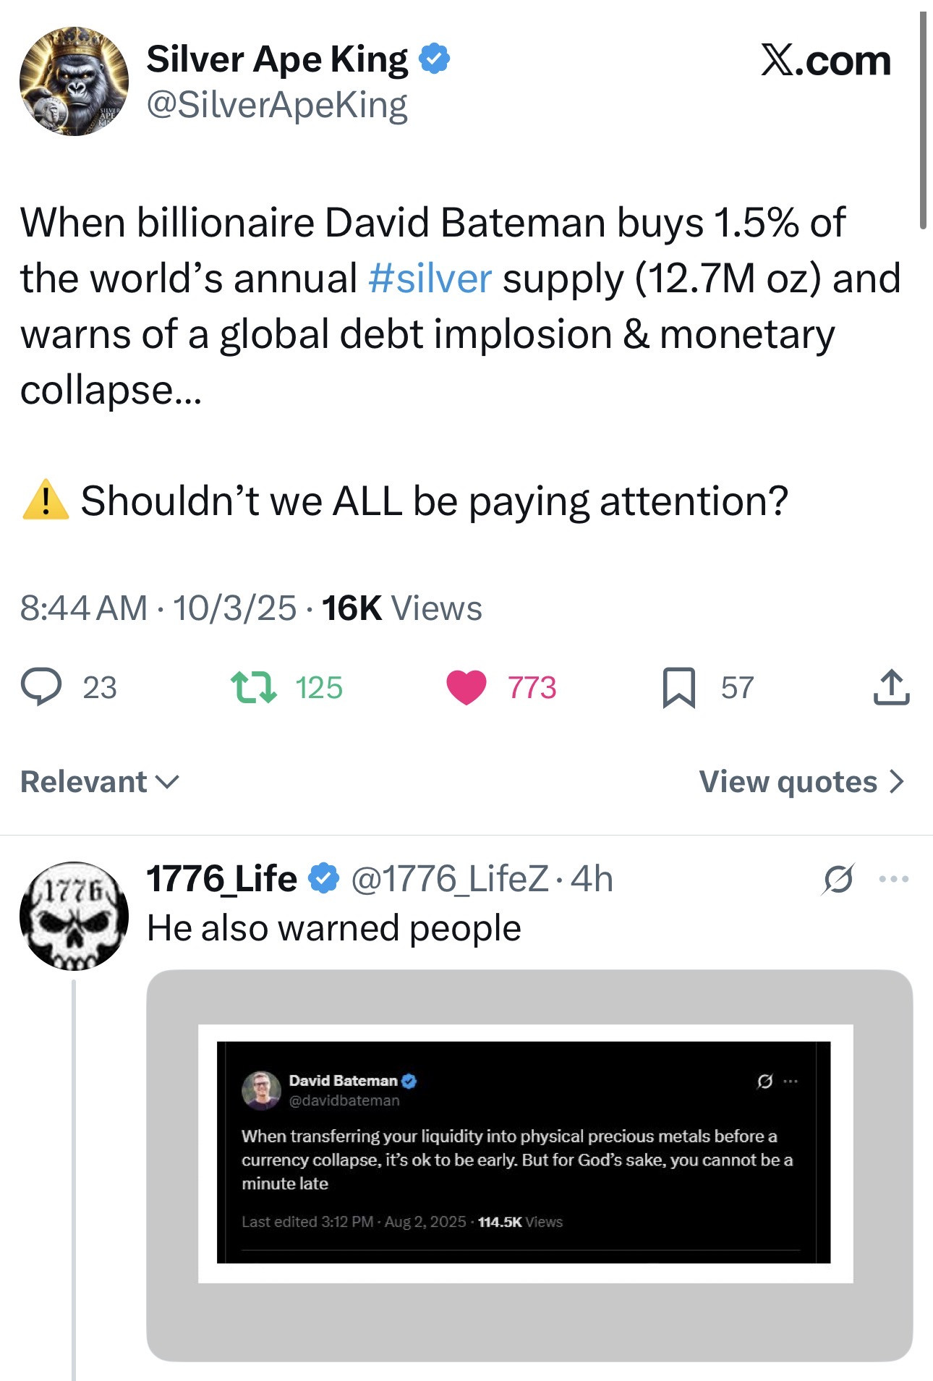The image size is (933, 1381).
Task: Open Silver Ape King profile avatar
Action: (x=74, y=81)
